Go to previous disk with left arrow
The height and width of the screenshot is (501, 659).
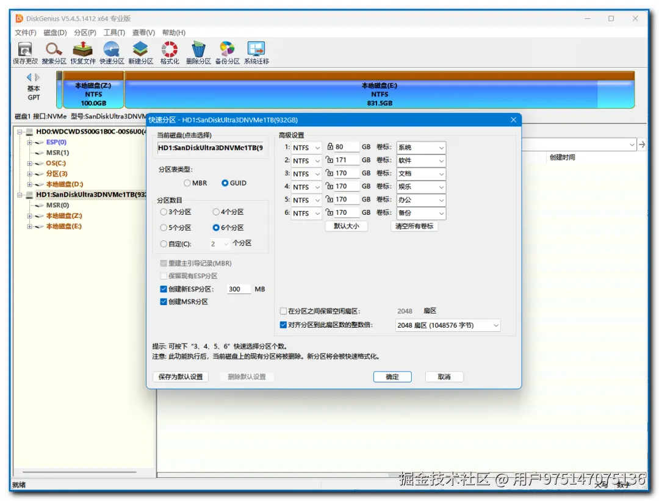click(x=29, y=77)
